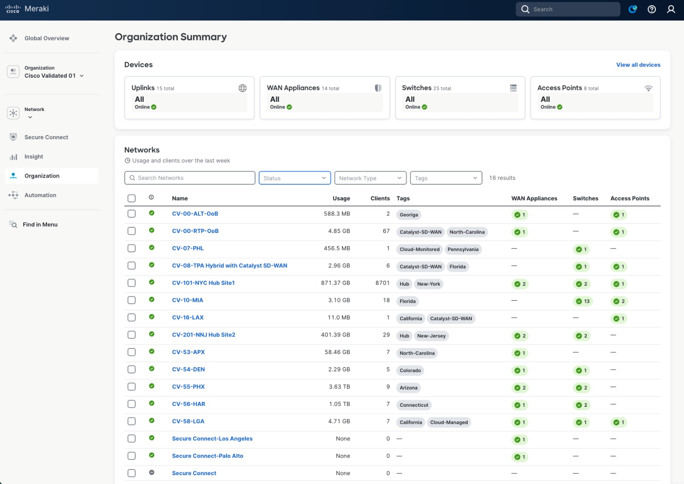This screenshot has height=484, width=684.
Task: Open the help question mark icon
Action: pyautogui.click(x=652, y=9)
